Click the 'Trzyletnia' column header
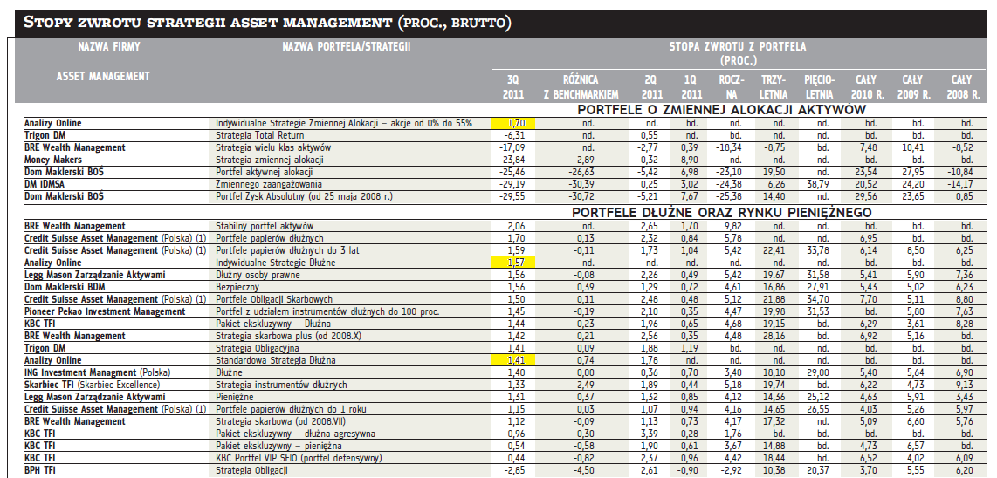The width and height of the screenshot is (997, 478). tap(774, 87)
